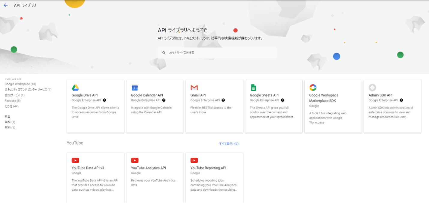Filter by Firebase (5) category

pyautogui.click(x=13, y=101)
